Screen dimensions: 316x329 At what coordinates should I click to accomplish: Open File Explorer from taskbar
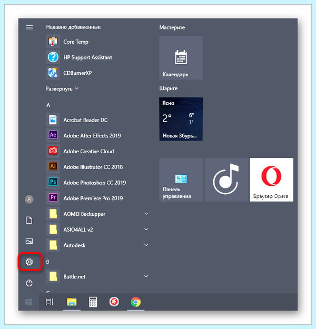[72, 302]
